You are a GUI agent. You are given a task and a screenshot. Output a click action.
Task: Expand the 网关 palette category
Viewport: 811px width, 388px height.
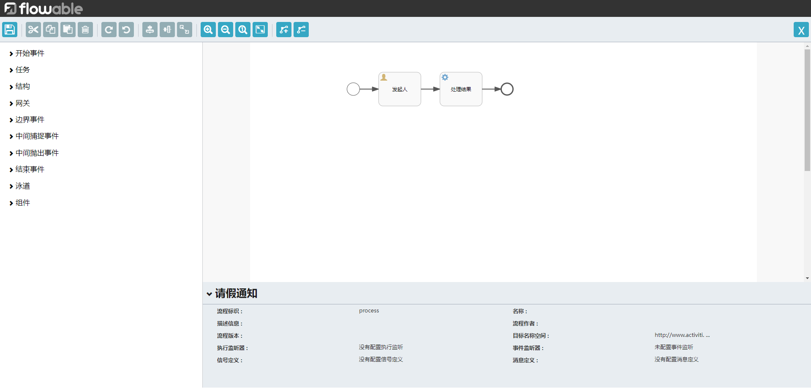coord(23,103)
